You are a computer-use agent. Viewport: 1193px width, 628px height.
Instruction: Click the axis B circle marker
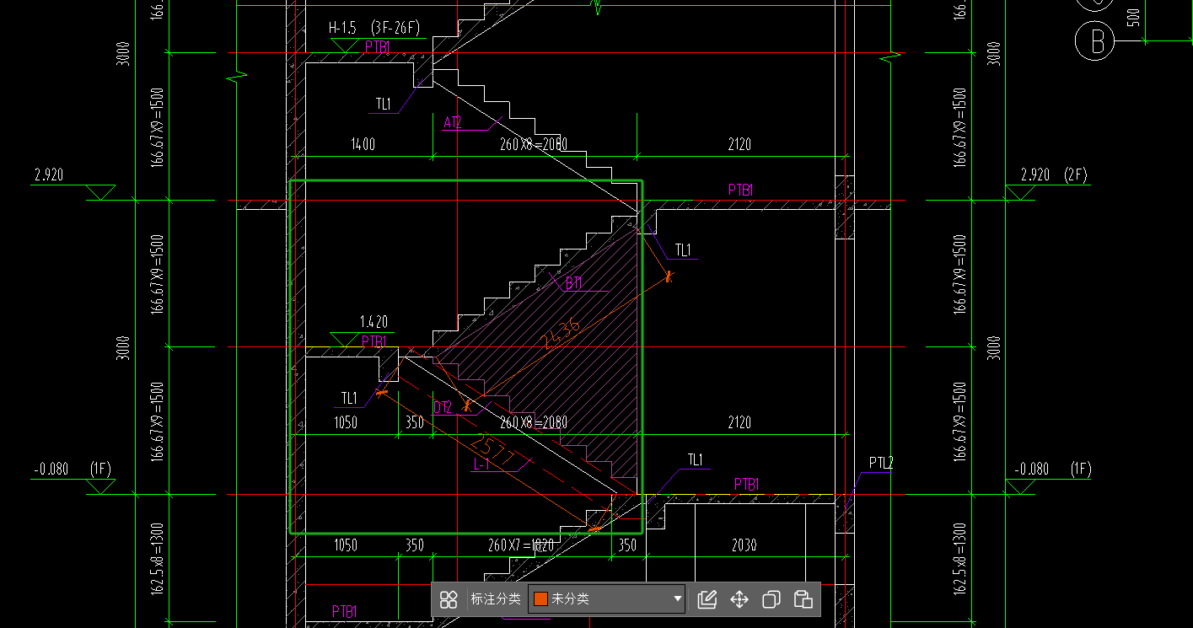click(x=1095, y=40)
